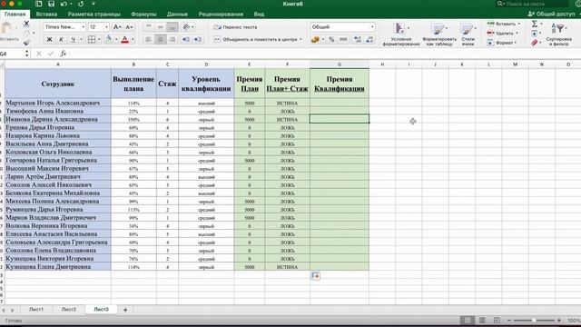The height and width of the screenshot is (327, 581).
Task: Increase font size with the large A icon
Action: (117, 27)
